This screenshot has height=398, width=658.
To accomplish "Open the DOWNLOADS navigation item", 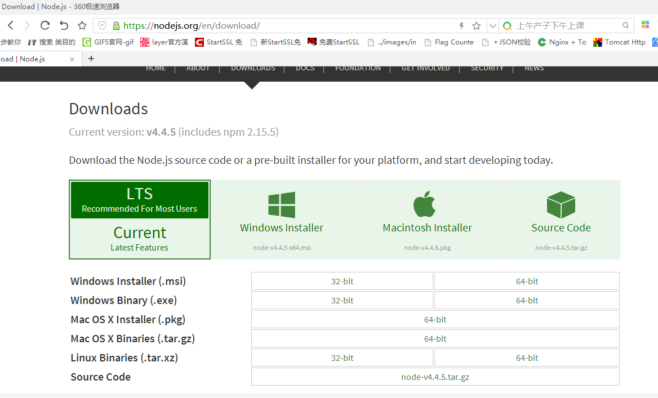I will 253,68.
